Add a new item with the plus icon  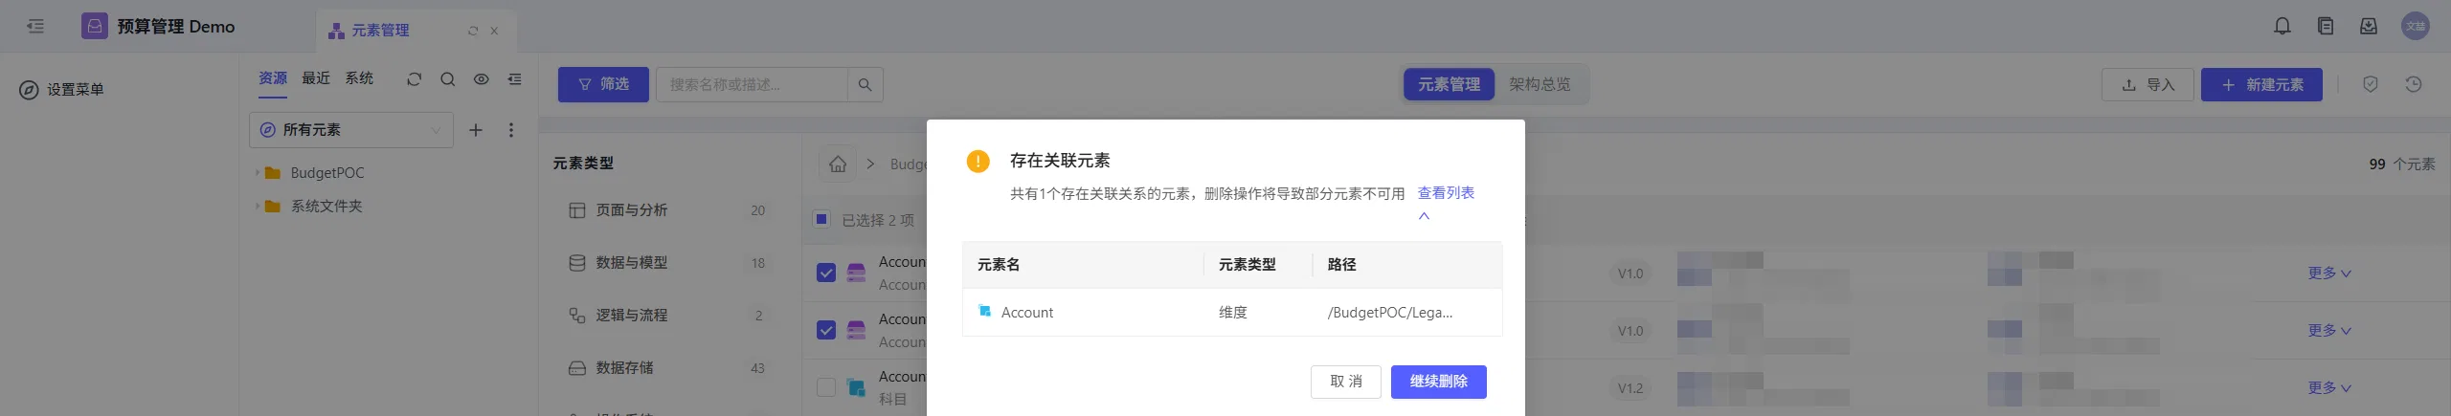click(476, 130)
